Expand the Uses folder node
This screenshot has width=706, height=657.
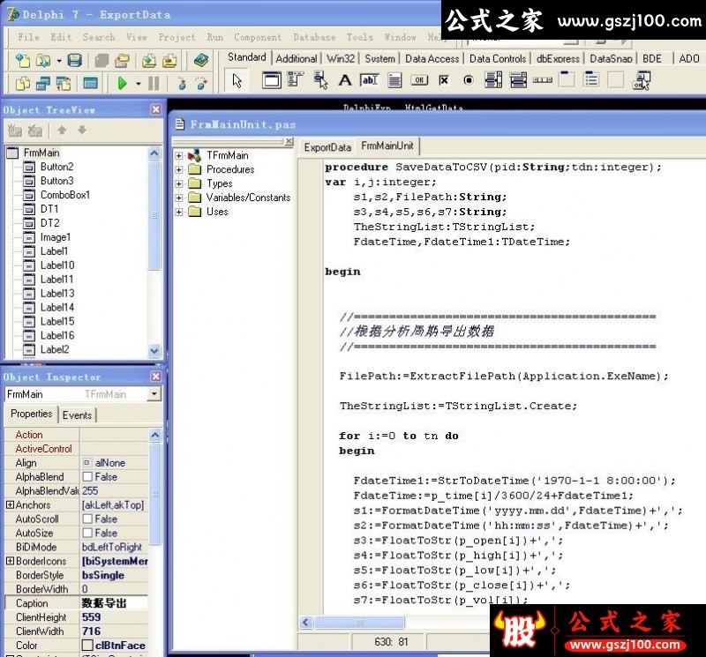pos(179,212)
